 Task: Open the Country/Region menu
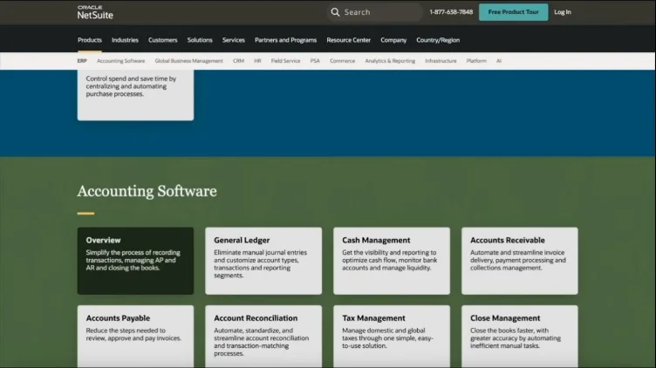[438, 40]
